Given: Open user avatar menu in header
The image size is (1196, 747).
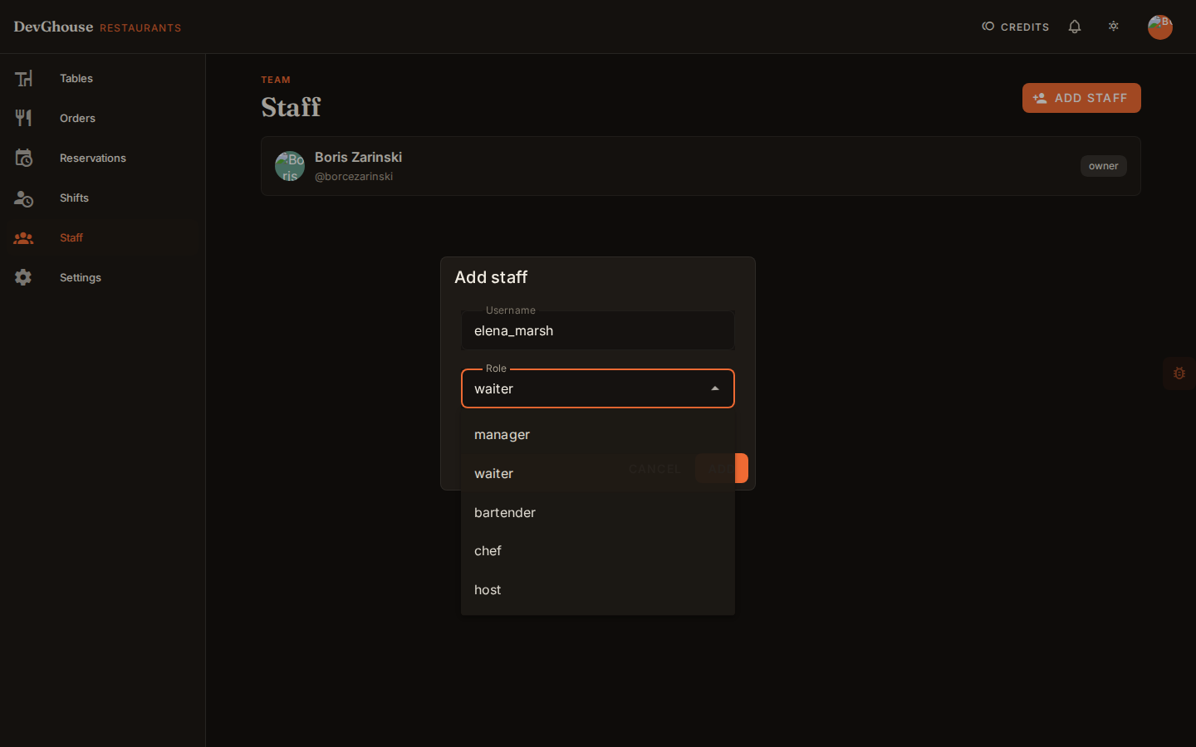Looking at the screenshot, I should (1160, 27).
